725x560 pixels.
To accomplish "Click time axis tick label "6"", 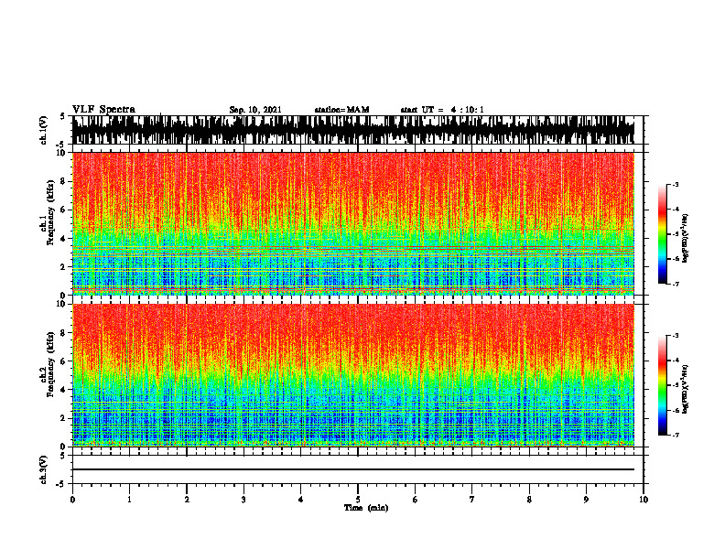I will tap(416, 500).
